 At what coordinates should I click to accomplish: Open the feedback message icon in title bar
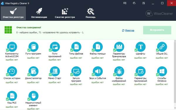pyautogui.click(x=125, y=3)
